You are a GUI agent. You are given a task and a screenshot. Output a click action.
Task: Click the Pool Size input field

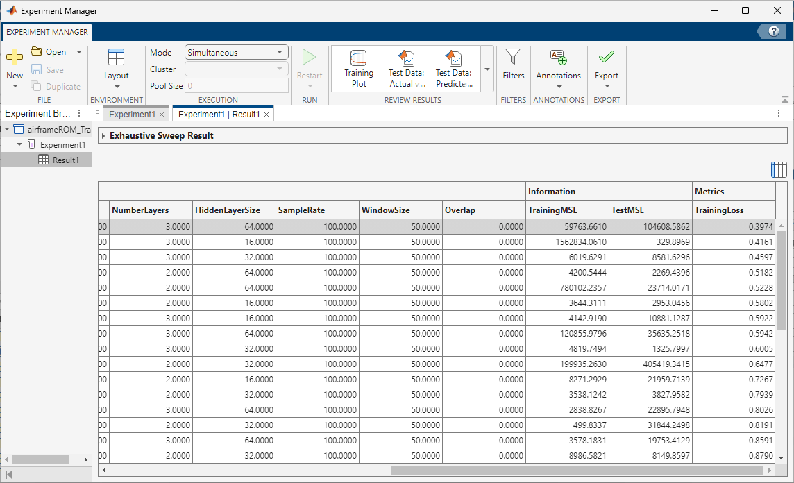click(x=236, y=85)
